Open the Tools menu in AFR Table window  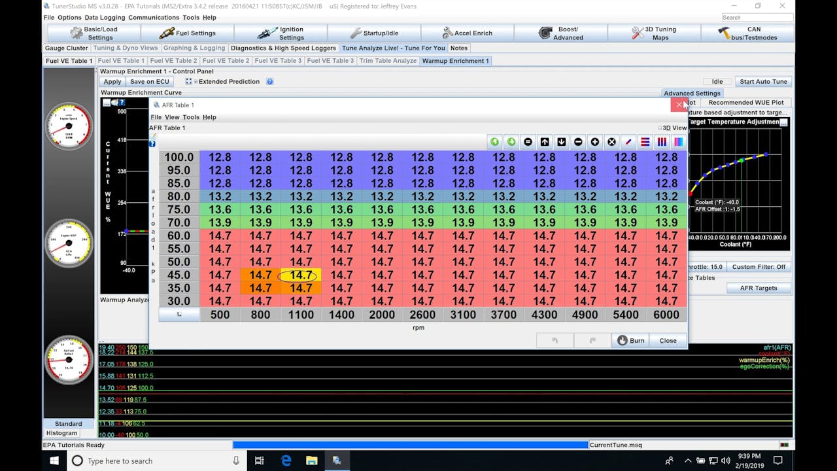pos(191,116)
